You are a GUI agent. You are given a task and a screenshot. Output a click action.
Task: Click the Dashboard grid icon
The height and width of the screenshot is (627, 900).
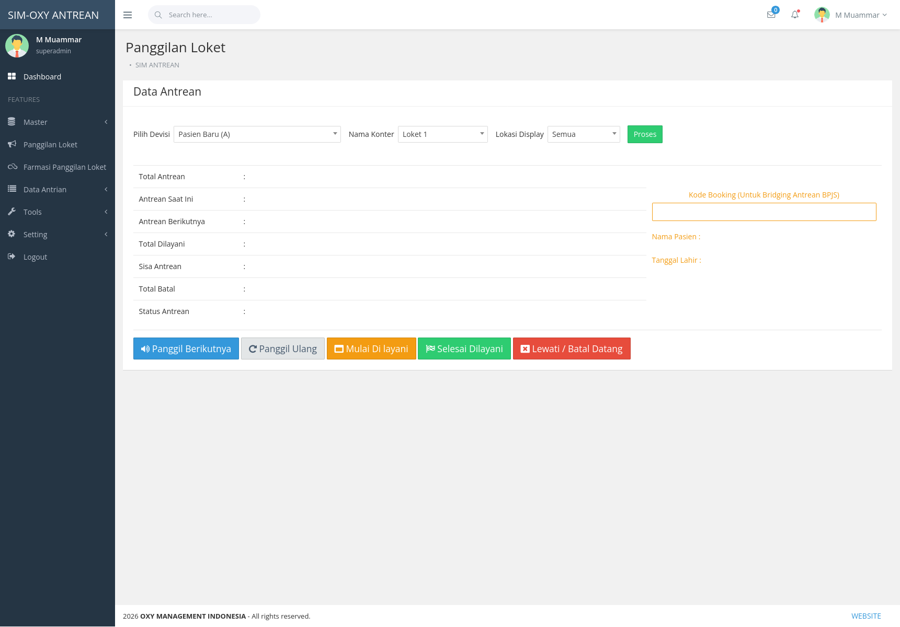coord(12,76)
